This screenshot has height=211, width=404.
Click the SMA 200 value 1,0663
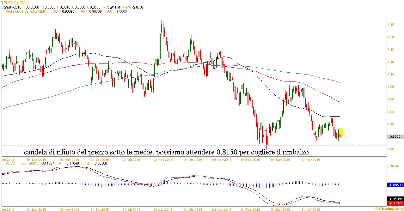[122, 11]
